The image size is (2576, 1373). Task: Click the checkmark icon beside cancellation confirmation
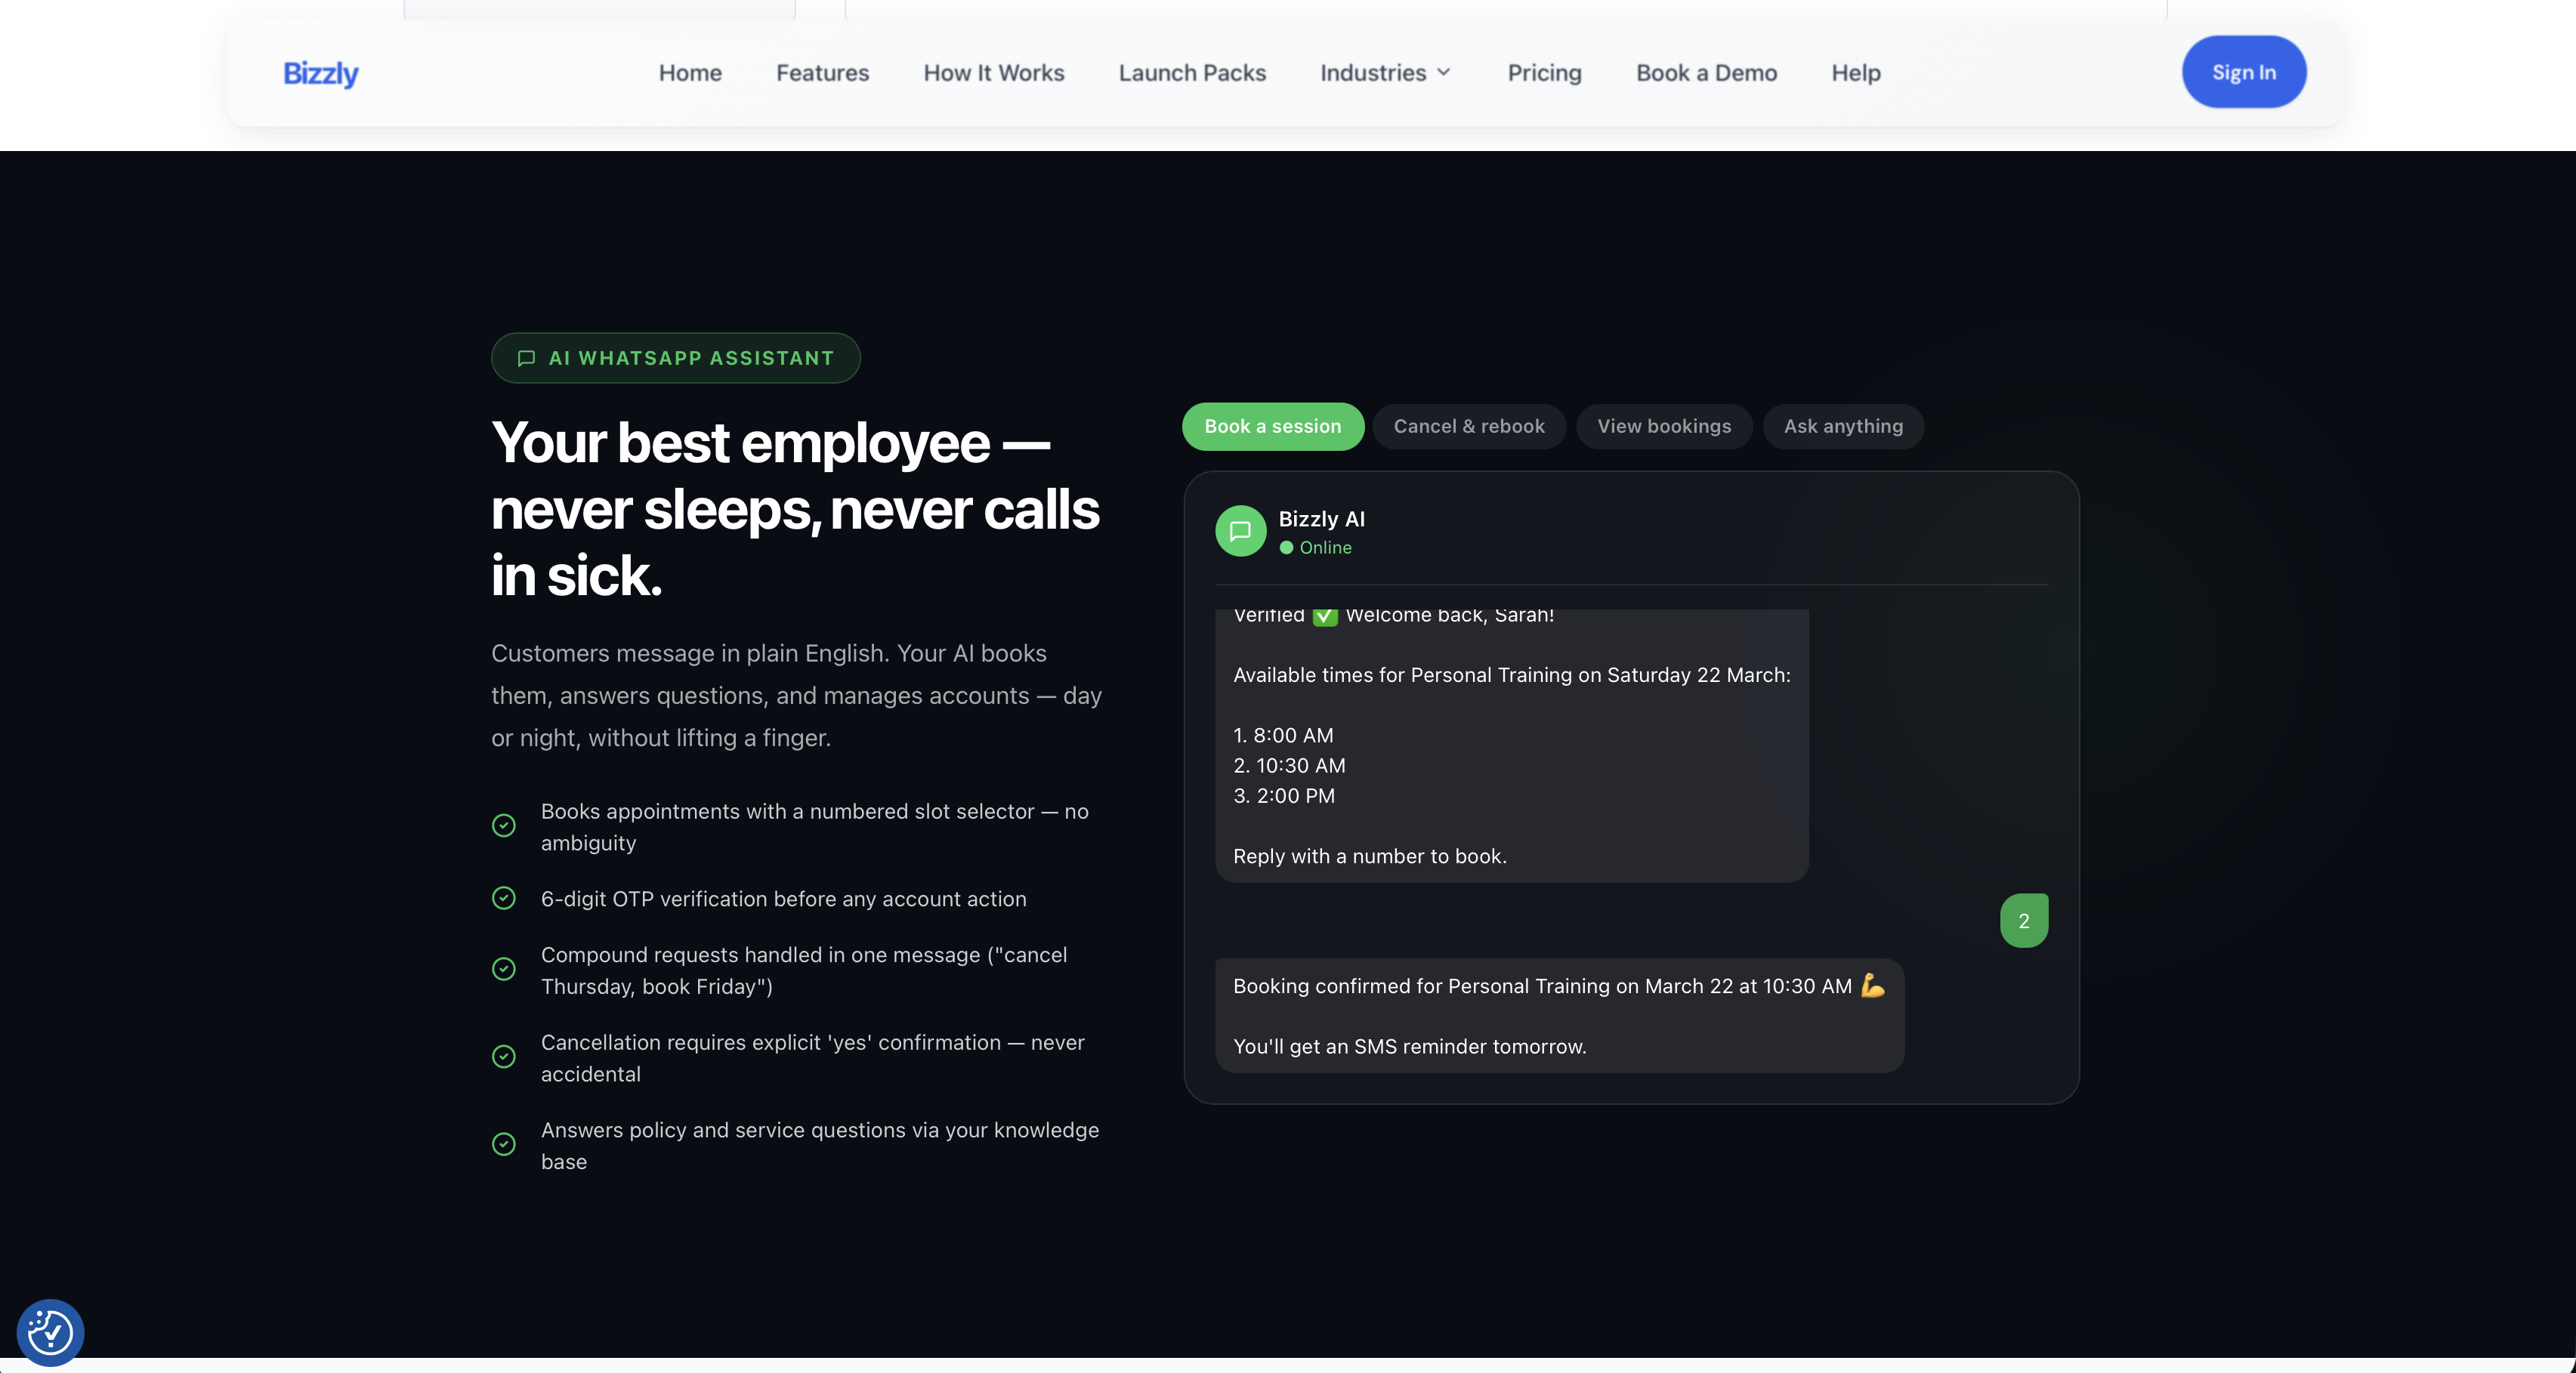[x=504, y=1057]
